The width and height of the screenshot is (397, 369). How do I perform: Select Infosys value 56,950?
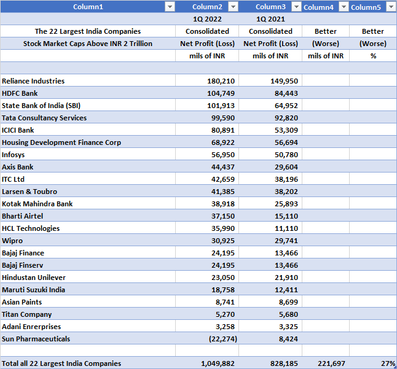[207, 154]
